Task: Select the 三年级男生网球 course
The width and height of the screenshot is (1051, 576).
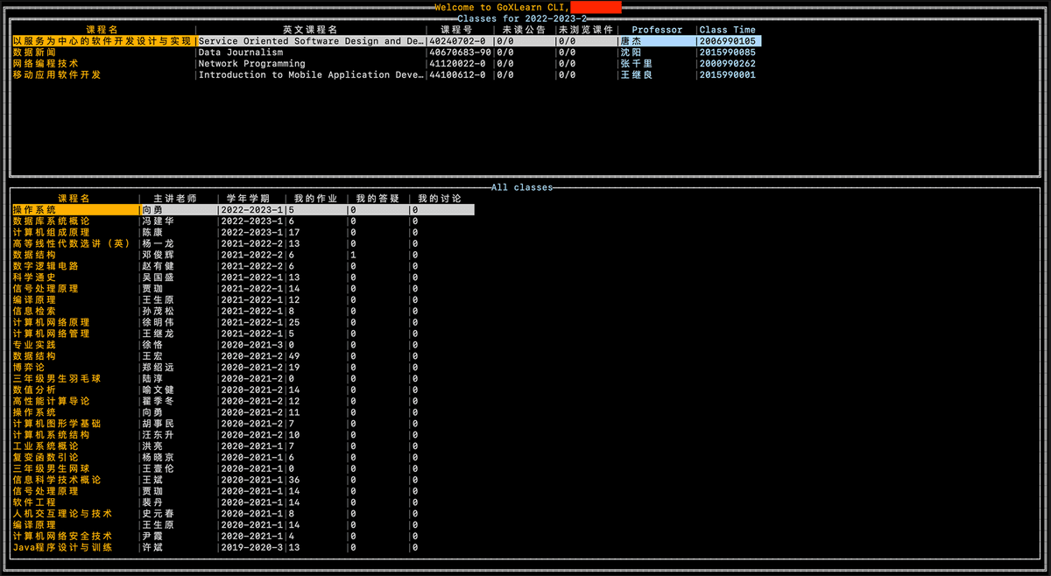Action: pyautogui.click(x=51, y=468)
